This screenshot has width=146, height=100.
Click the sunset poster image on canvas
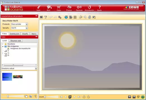92,57
